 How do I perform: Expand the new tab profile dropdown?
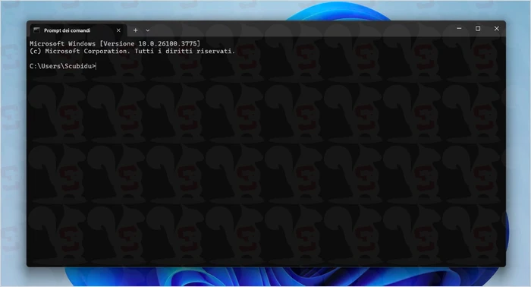tap(148, 30)
